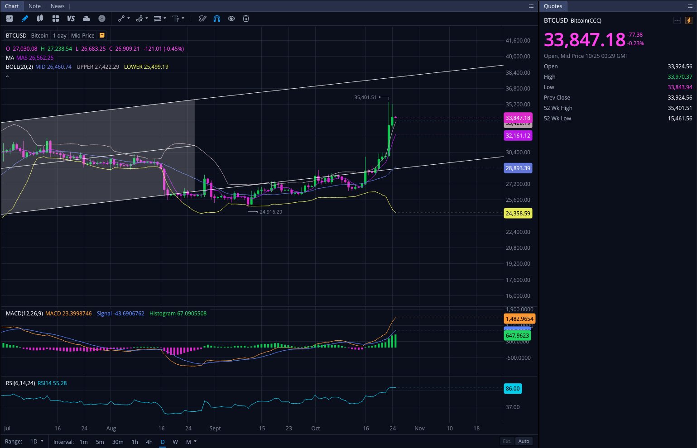Switch to the Chart tab
The image size is (697, 448).
click(x=12, y=6)
